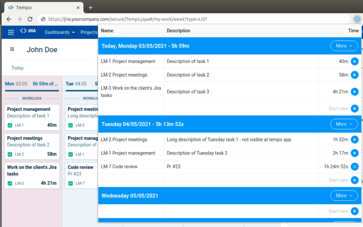
Task: Start timer for Monday's LM-2 Project meetings
Action: (x=354, y=75)
